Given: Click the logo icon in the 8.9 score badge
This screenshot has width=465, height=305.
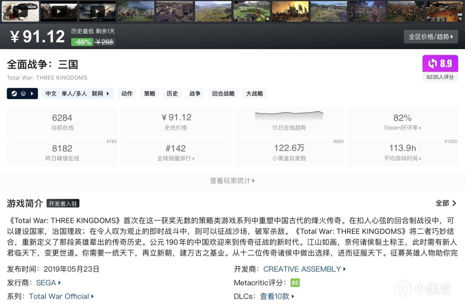Looking at the screenshot, I should tap(432, 64).
